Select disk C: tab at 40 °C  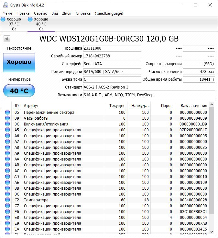click(x=41, y=24)
